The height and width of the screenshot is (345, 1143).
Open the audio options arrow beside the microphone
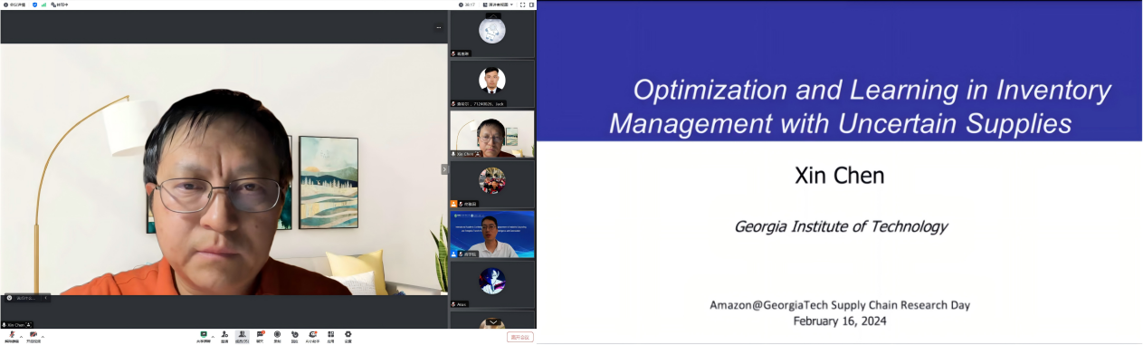tap(22, 336)
